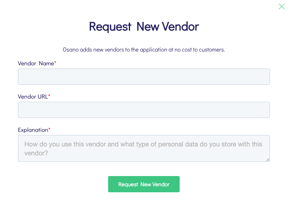Click the Explanation field label

(33, 130)
